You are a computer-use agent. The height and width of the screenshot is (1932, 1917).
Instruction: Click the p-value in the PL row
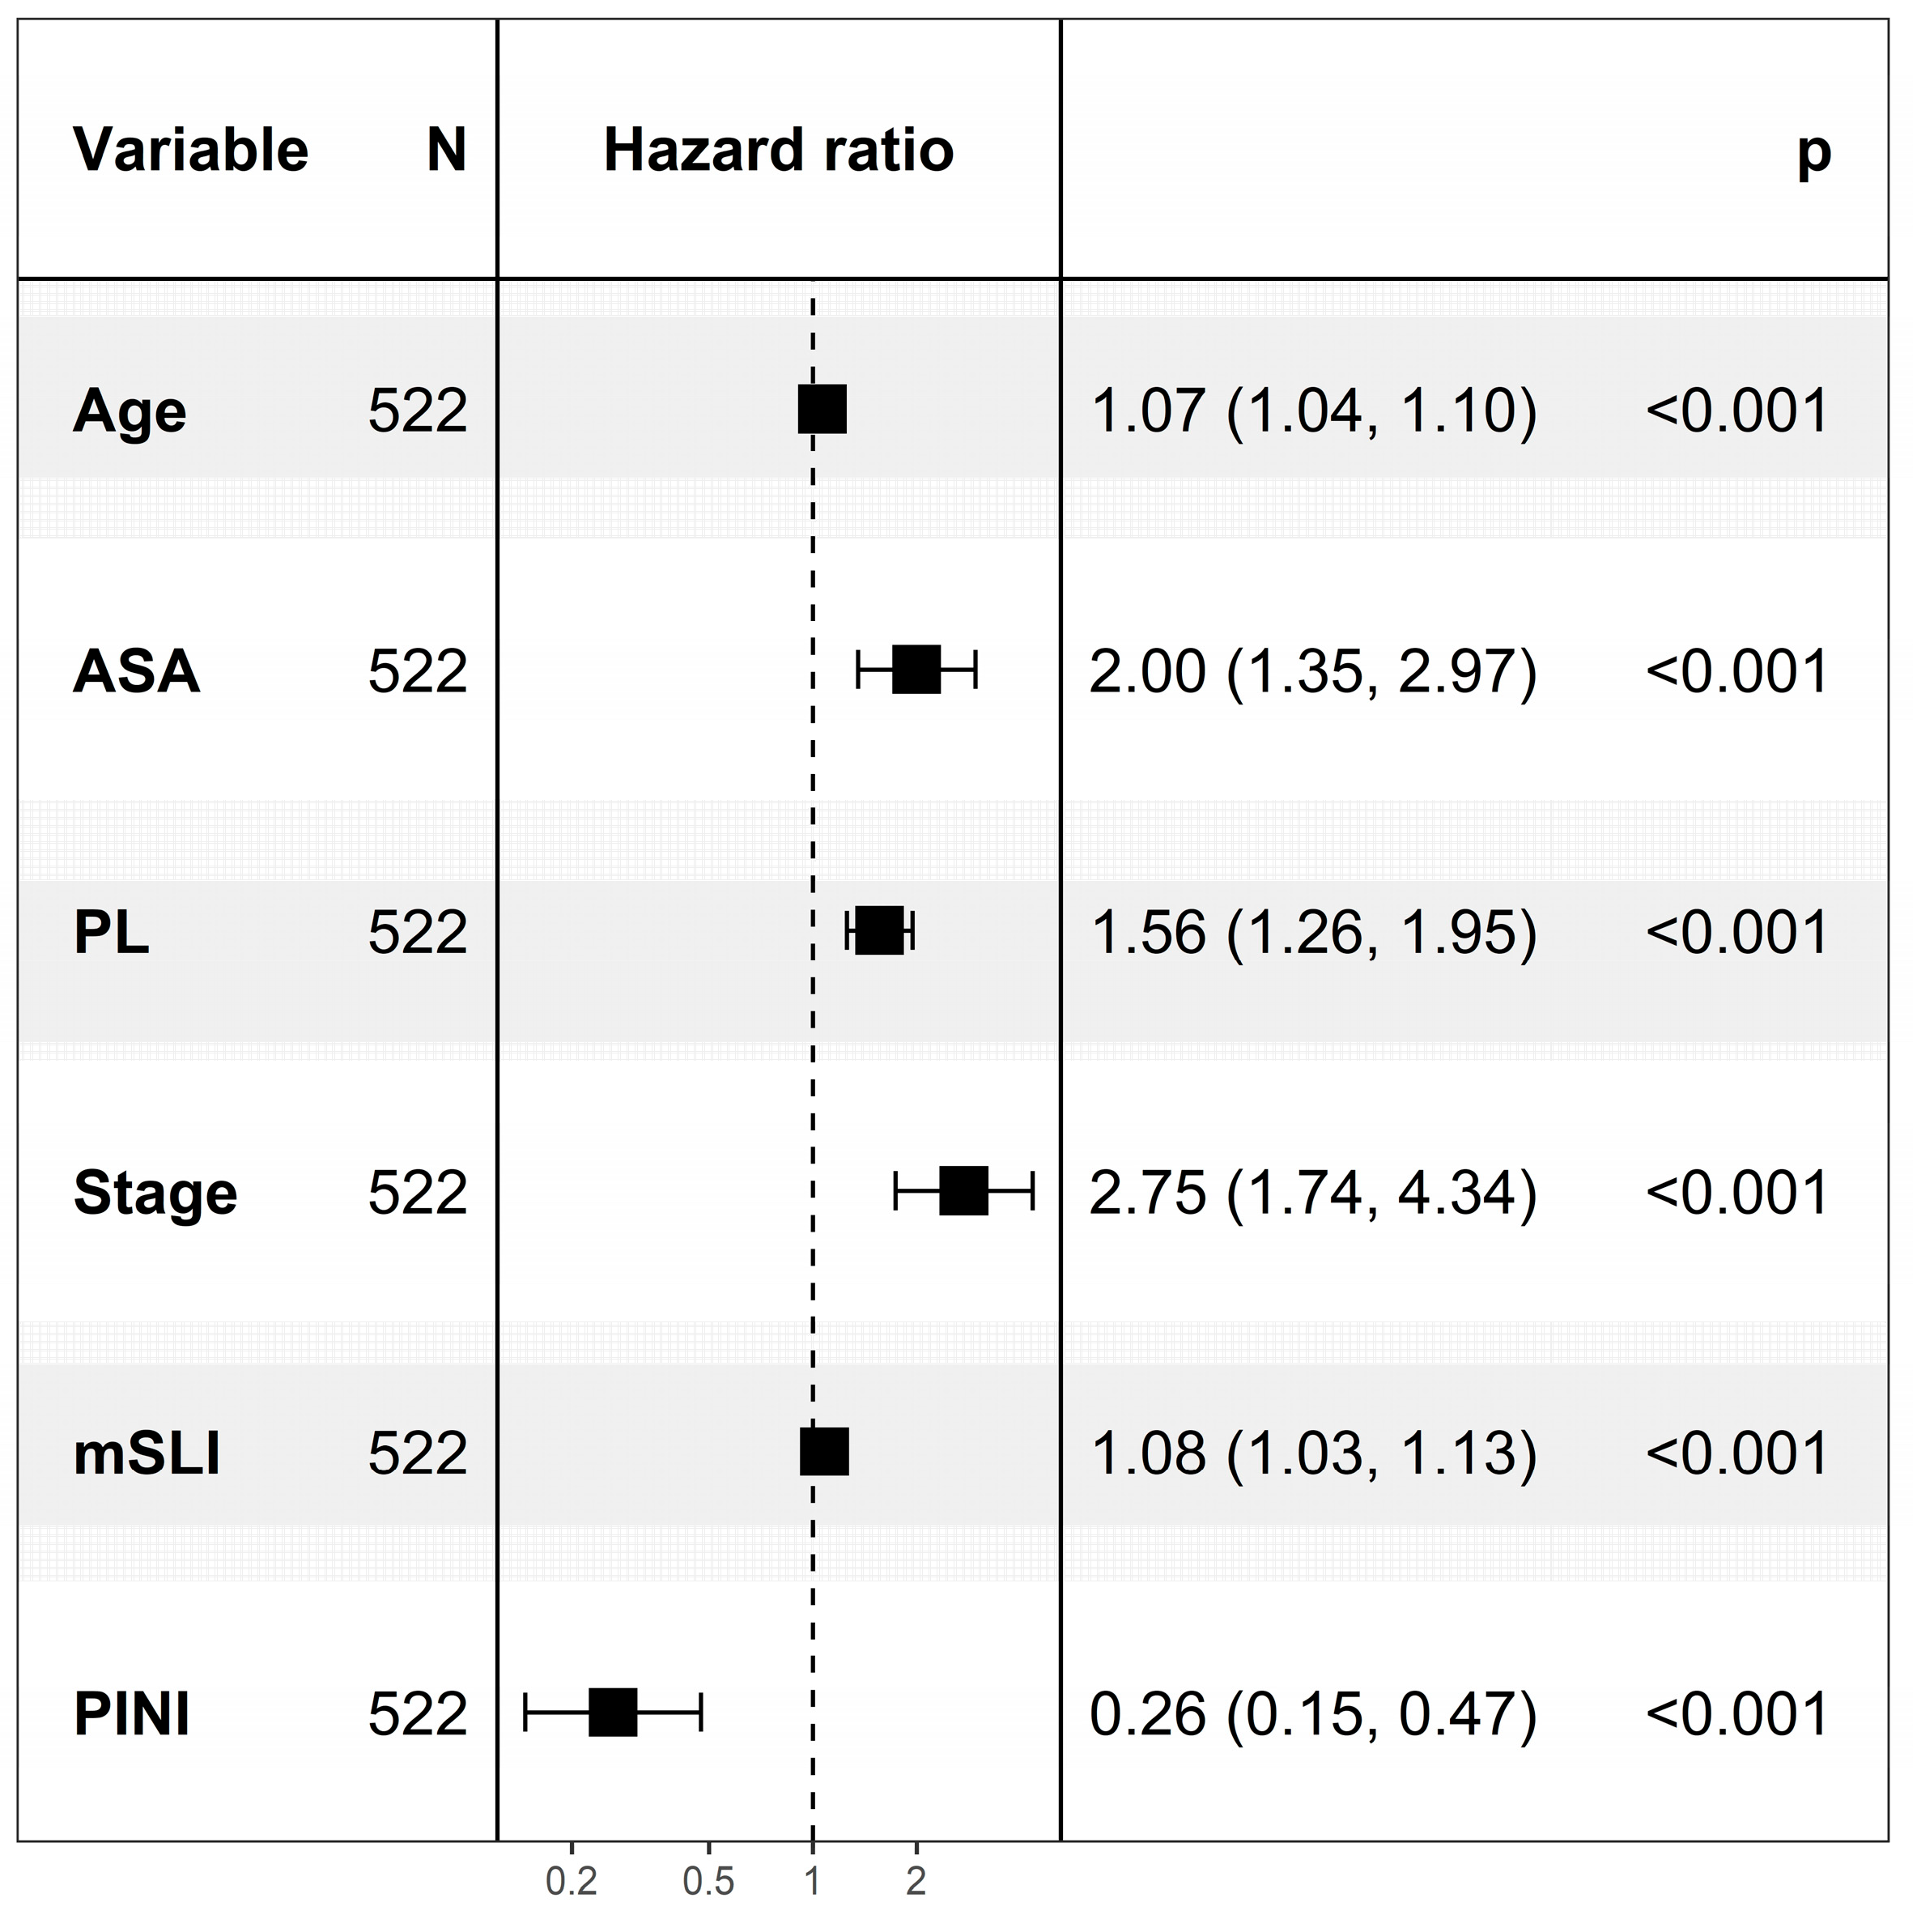point(1737,932)
